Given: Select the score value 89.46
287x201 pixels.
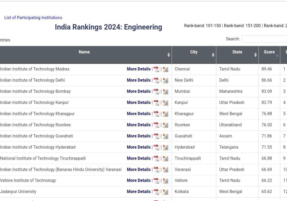Looking at the screenshot, I should click(x=267, y=69).
